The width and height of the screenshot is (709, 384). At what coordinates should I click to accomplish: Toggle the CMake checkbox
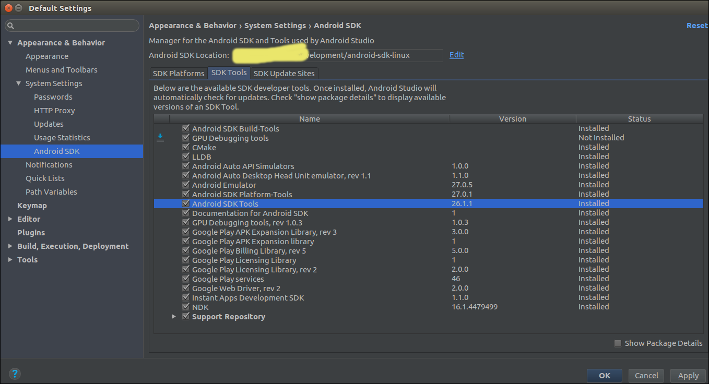pyautogui.click(x=185, y=147)
